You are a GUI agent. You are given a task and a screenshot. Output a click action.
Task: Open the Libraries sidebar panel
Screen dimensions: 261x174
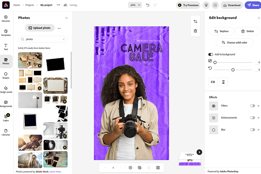coord(6,132)
